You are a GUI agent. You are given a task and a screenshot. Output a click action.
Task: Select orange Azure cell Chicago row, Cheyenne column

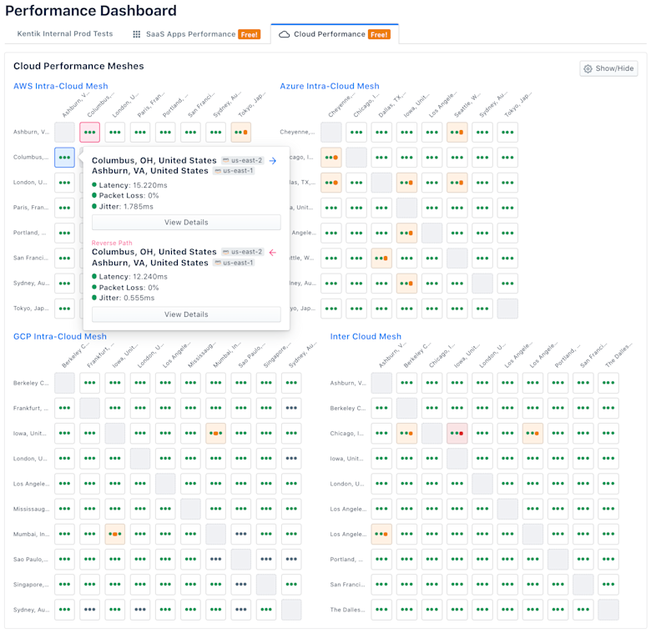click(x=331, y=158)
